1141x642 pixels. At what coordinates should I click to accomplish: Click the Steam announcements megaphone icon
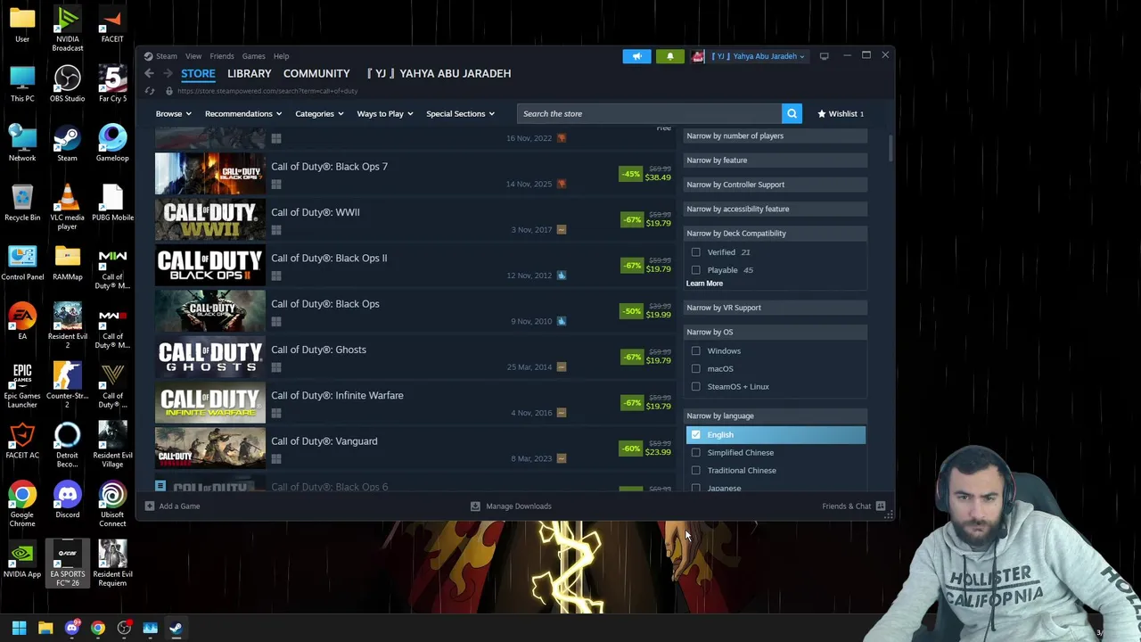click(636, 56)
